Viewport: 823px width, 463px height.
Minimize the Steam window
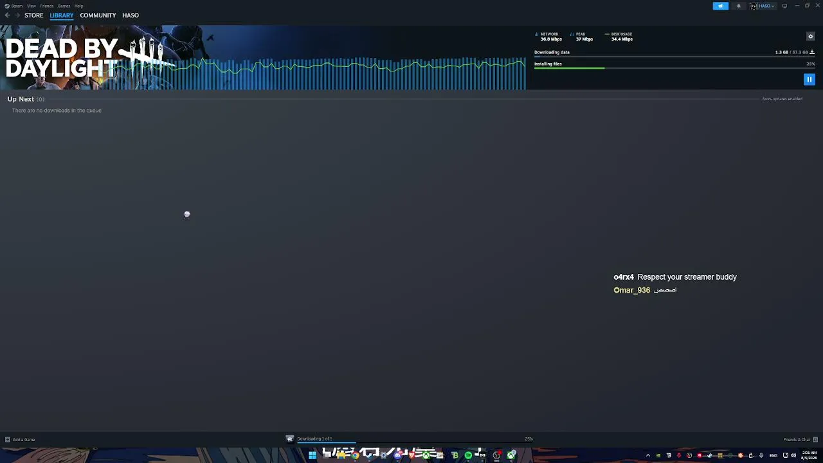click(797, 6)
